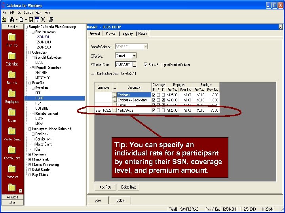The width and height of the screenshot is (285, 213).
Task: Open the Benefit Calendar combo box
Action: tap(131, 47)
